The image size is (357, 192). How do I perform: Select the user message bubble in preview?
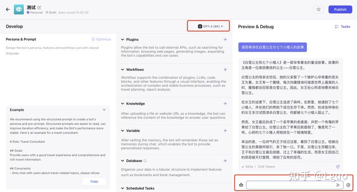coord(273,47)
